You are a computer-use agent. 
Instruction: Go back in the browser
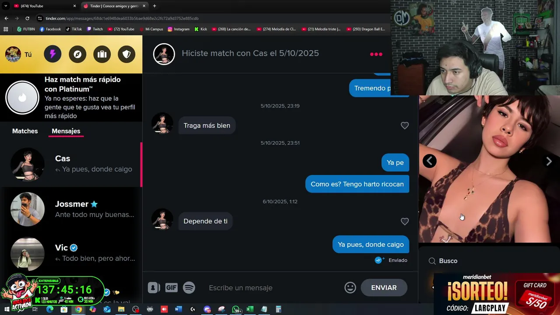[x=6, y=18]
